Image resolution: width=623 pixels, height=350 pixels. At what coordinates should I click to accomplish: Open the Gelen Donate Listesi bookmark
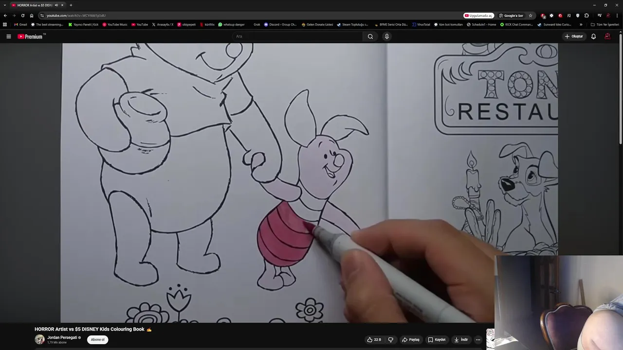pos(317,24)
